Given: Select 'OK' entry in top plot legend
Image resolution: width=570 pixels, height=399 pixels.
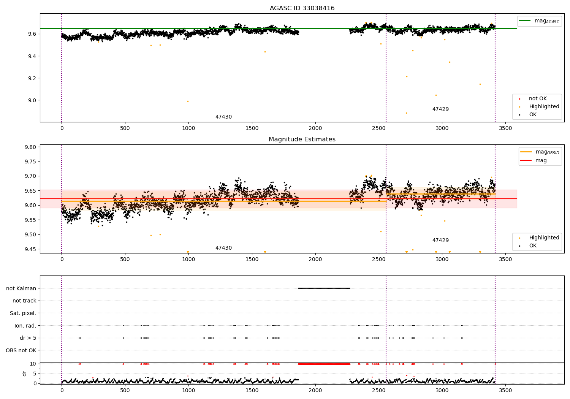Looking at the screenshot, I should (x=533, y=115).
